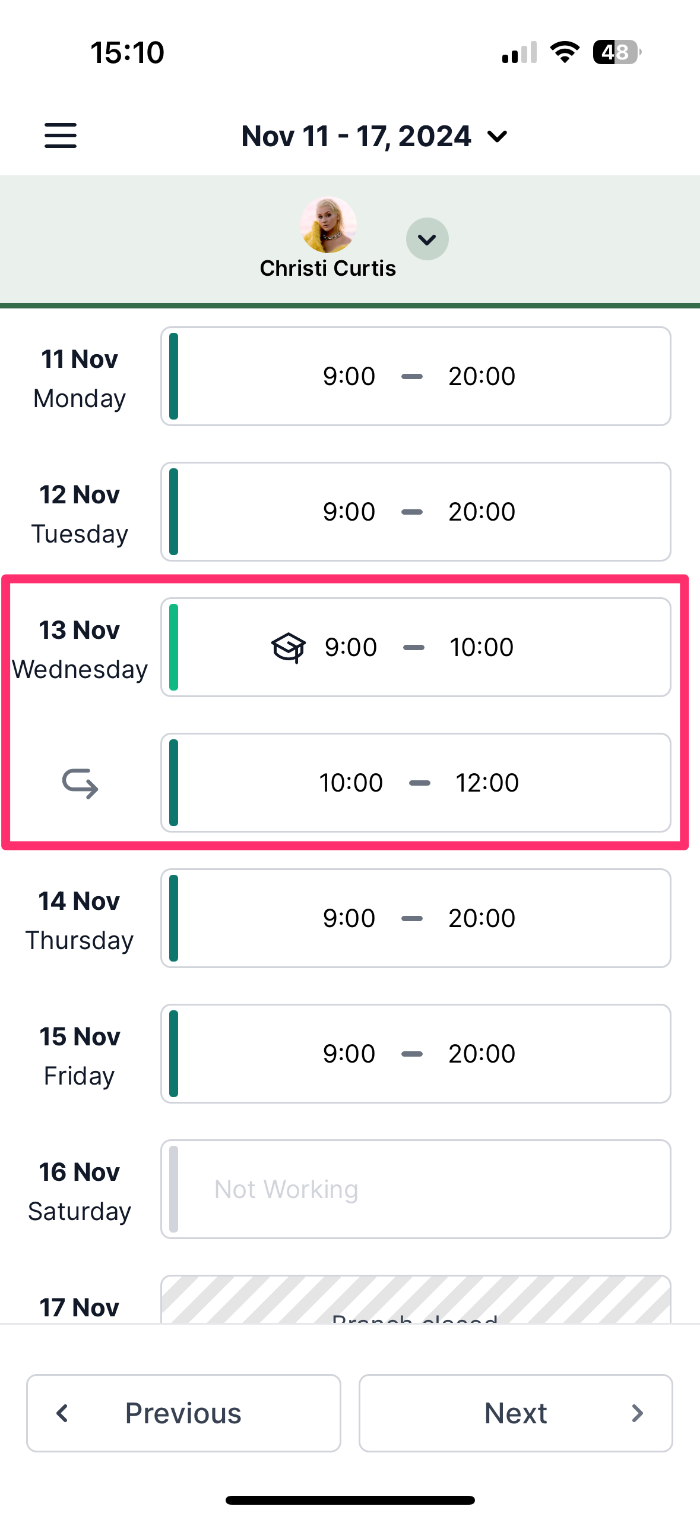Click the right chevron in Next
This screenshot has height=1519, width=700.
tap(637, 1413)
